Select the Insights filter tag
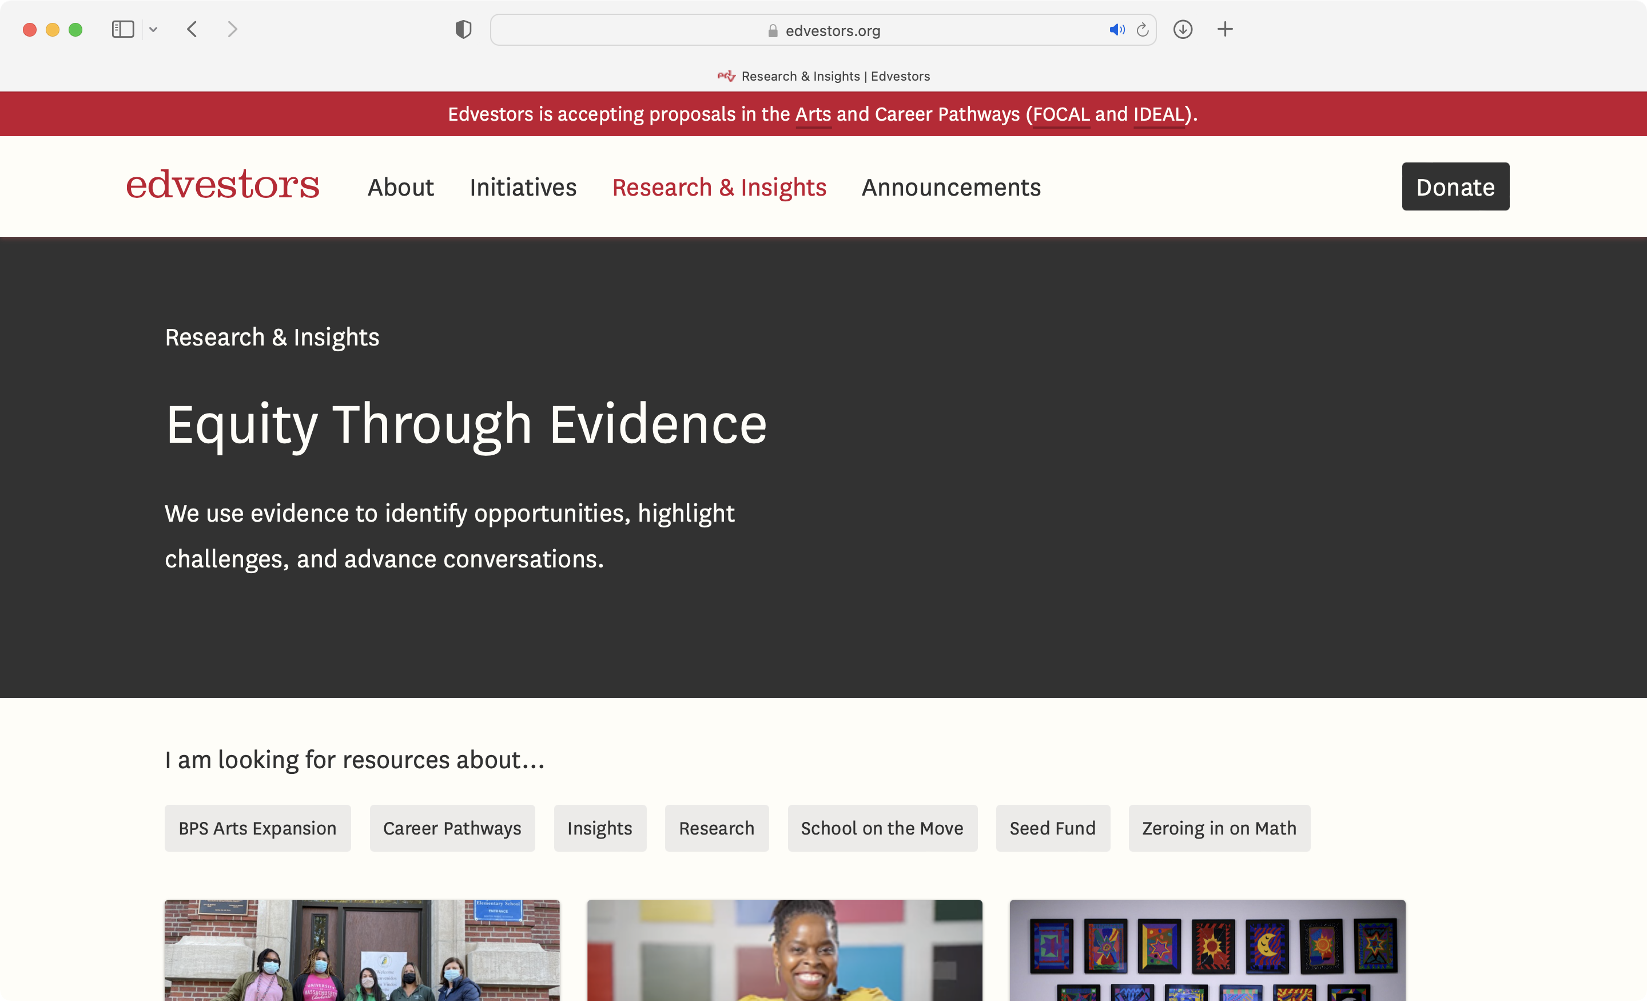 point(599,828)
